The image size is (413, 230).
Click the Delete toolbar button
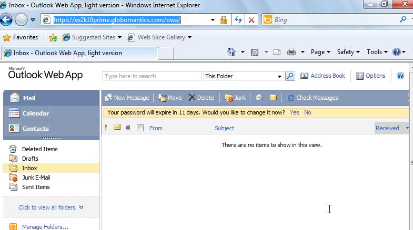[x=201, y=98]
